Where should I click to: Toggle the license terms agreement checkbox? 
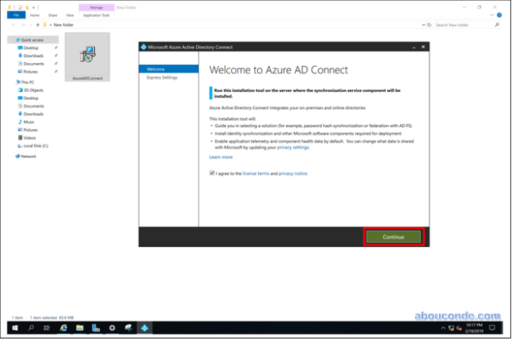pyautogui.click(x=212, y=173)
